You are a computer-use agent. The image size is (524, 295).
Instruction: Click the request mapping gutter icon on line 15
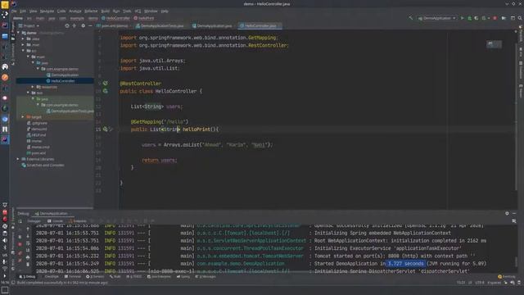(106, 129)
